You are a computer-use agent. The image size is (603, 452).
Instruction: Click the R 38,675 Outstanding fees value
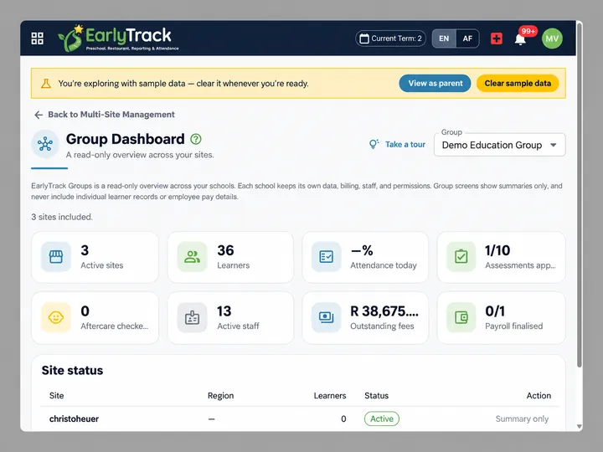tap(384, 311)
